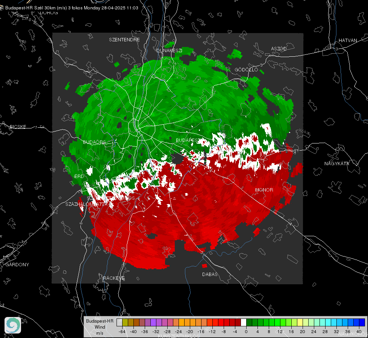This screenshot has width=368, height=338.
Task: Click the SZAZHALOMBATTA city label
Action: tap(86, 204)
